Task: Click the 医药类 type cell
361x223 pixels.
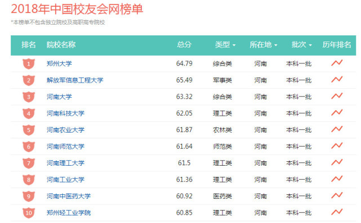Action: point(222,196)
